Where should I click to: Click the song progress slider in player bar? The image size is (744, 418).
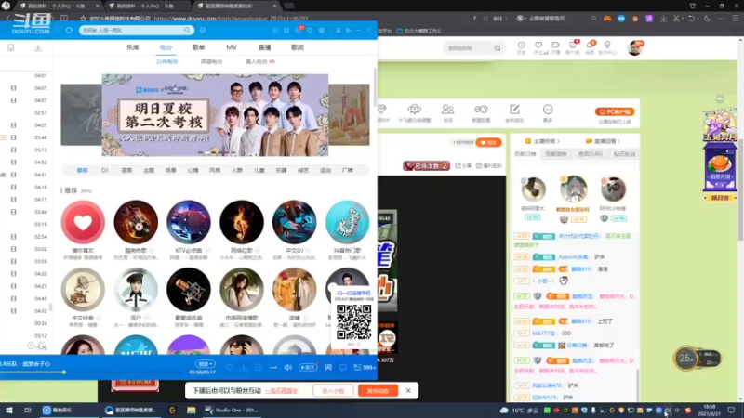coord(63,372)
